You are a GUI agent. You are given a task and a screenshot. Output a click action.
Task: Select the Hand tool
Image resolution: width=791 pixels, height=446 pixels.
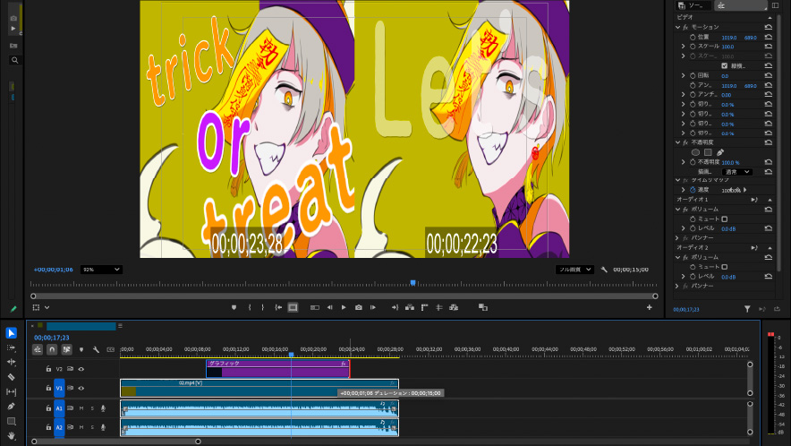point(12,435)
